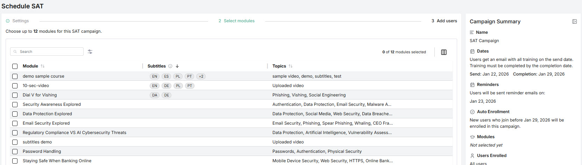The width and height of the screenshot is (582, 165).
Task: Open the column visibility settings icon
Action: 443,52
